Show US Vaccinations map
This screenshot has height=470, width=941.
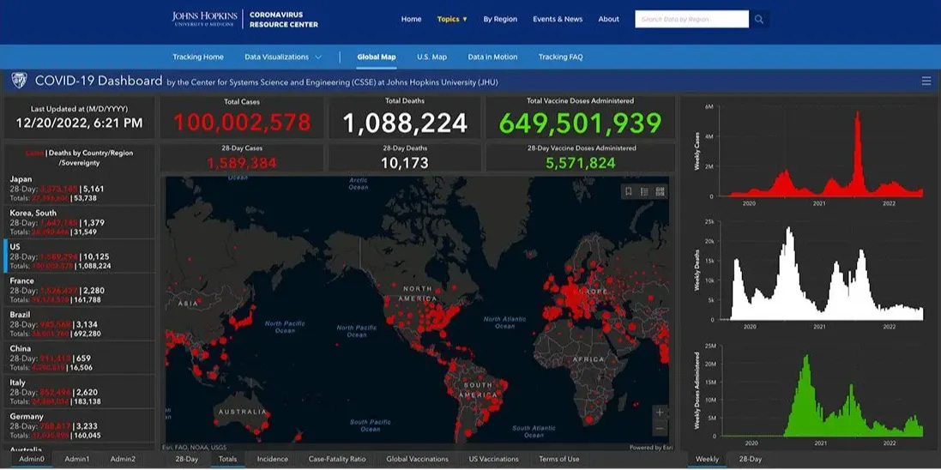(493, 459)
